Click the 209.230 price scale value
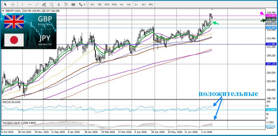278x136 pixels. pos(271,56)
